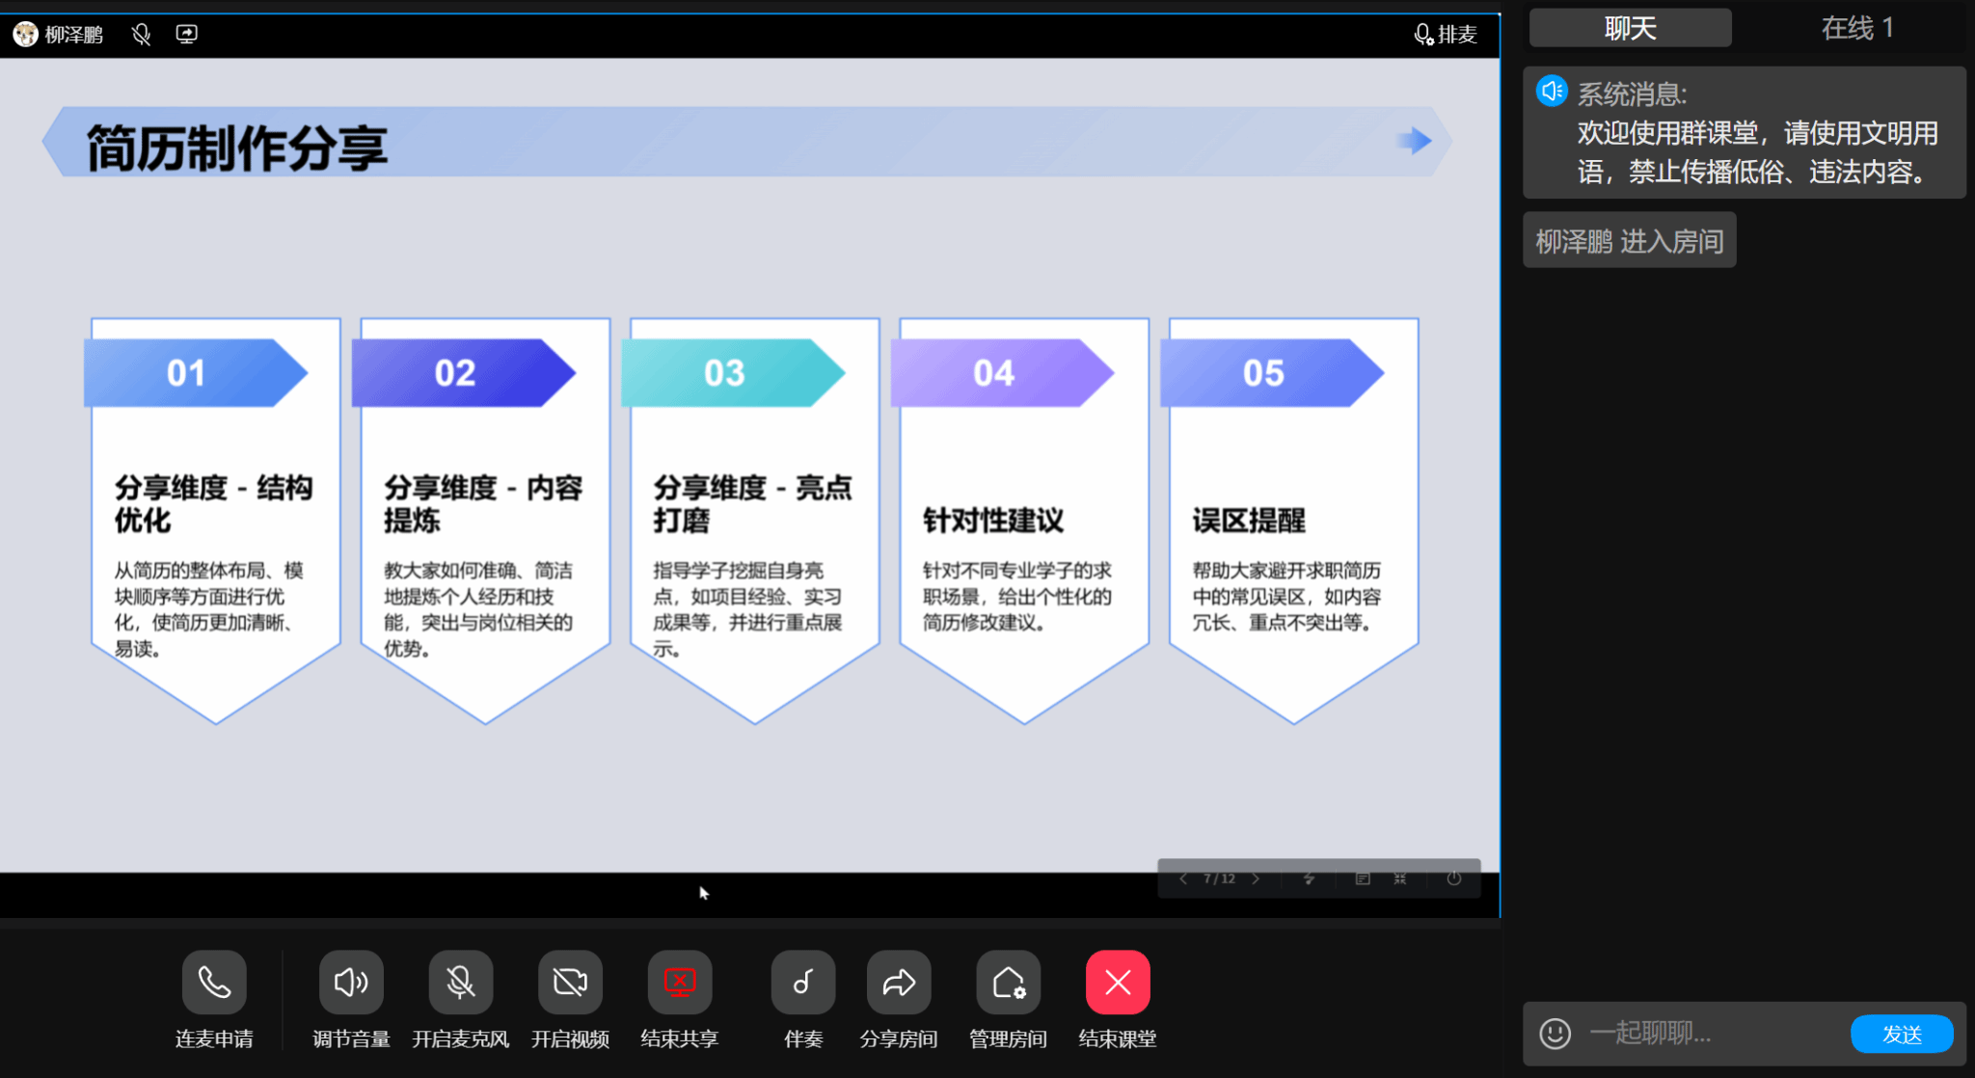The width and height of the screenshot is (1975, 1078).
Task: Click the blue arrow on slide title banner
Action: pyautogui.click(x=1414, y=141)
